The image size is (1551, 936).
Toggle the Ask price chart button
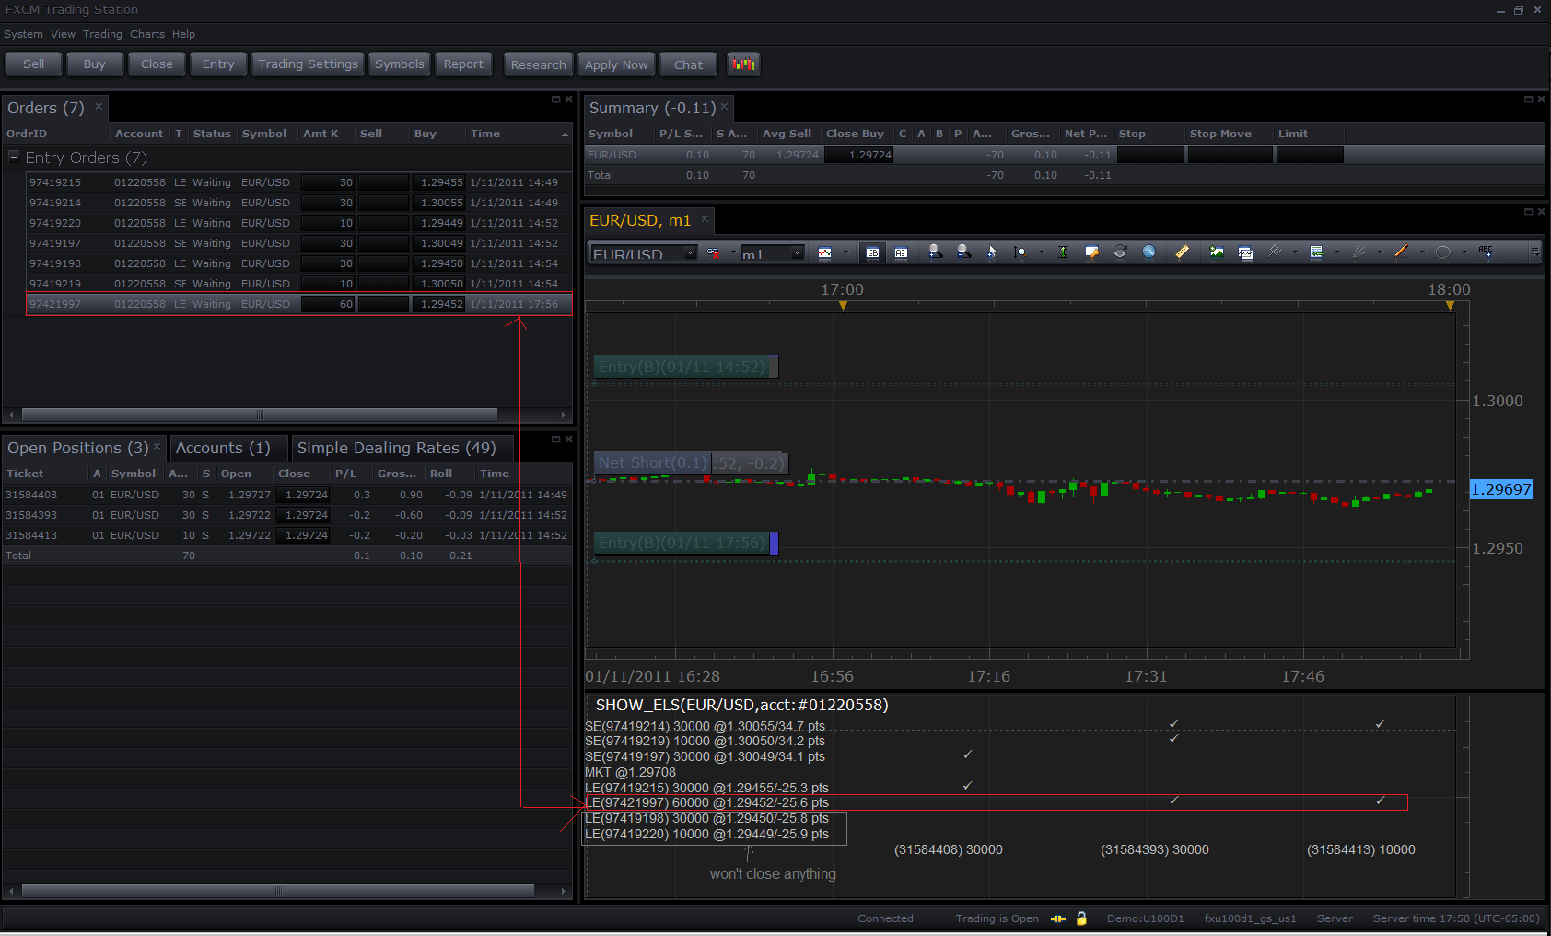point(901,252)
